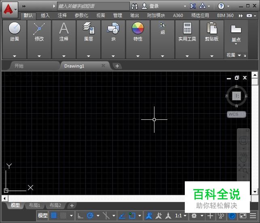The height and width of the screenshot is (223, 260).
Task: Toggle grid display in status bar
Action: pyautogui.click(x=54, y=216)
